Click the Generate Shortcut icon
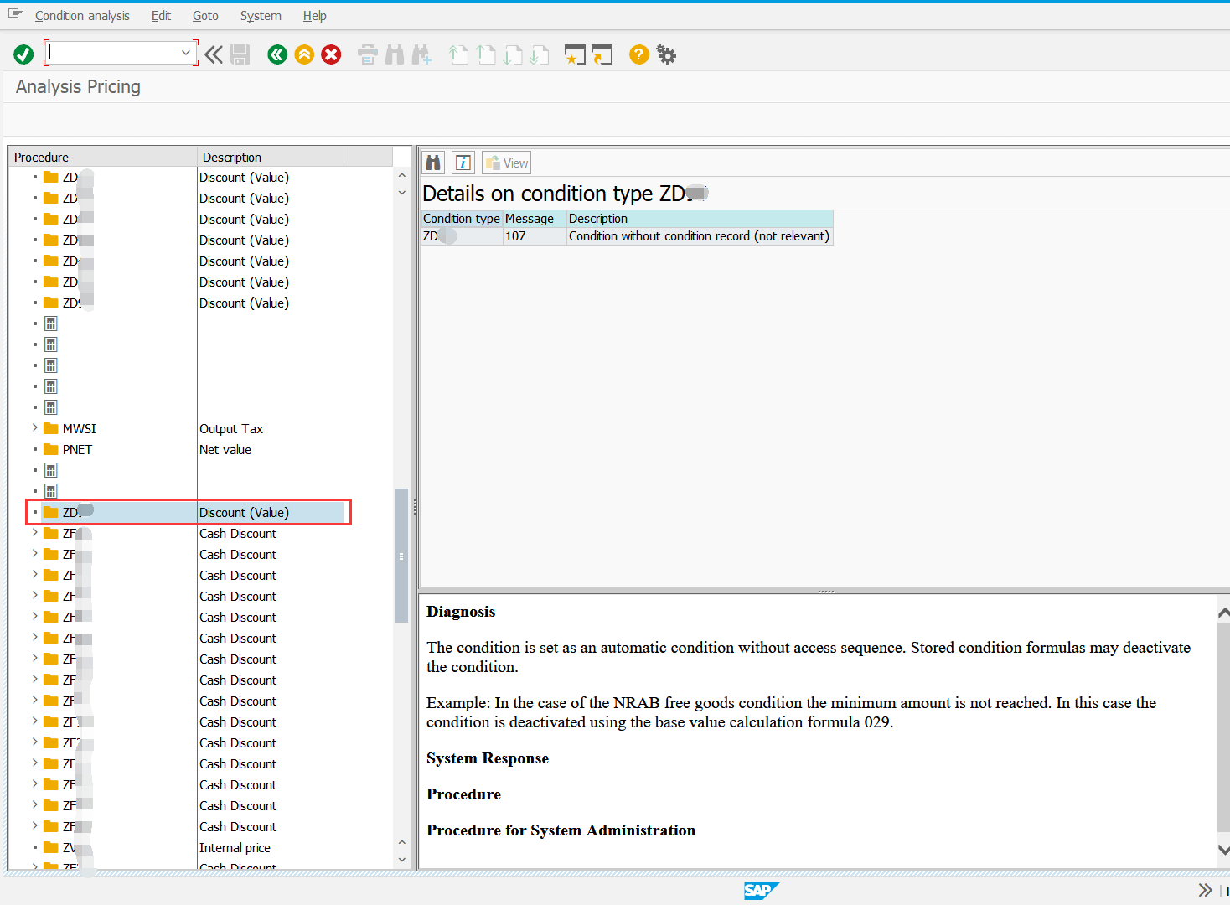Viewport: 1230px width, 905px height. (x=602, y=54)
